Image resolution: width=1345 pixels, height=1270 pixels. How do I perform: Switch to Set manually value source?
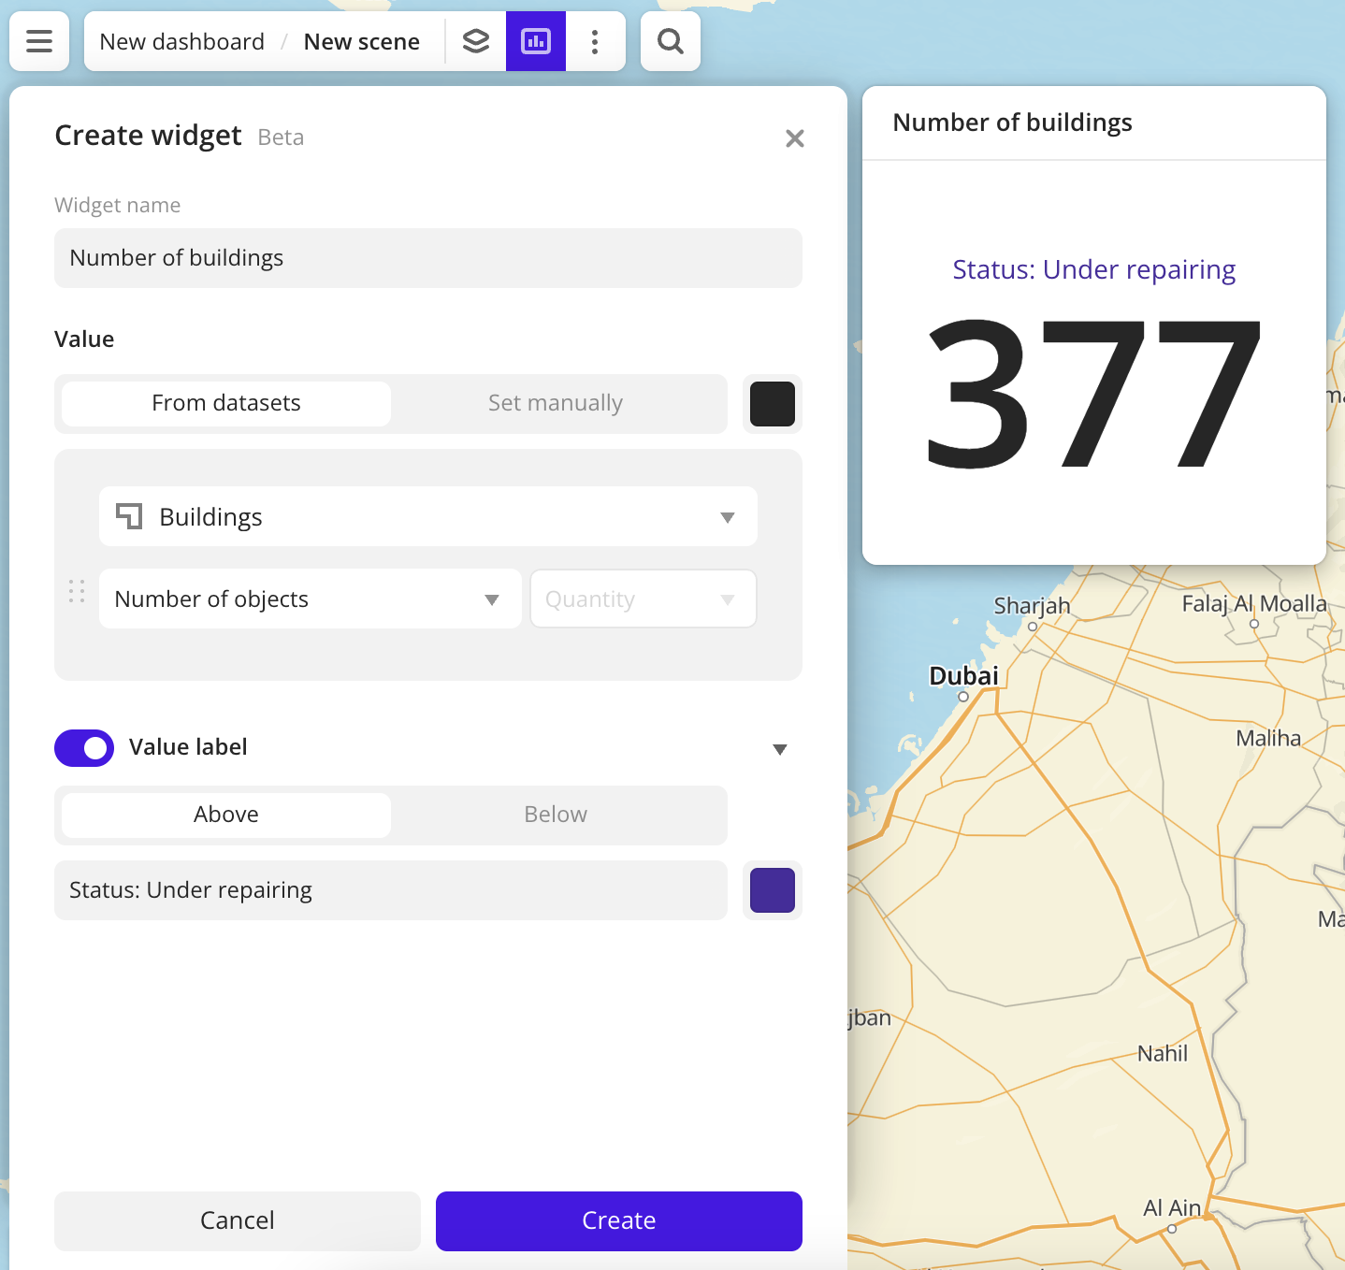point(556,403)
